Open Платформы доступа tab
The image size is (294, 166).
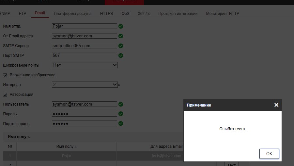coord(72,13)
